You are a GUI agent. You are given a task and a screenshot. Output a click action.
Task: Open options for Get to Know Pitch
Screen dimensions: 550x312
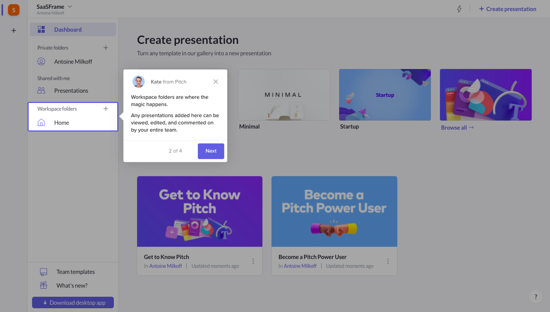(x=253, y=261)
